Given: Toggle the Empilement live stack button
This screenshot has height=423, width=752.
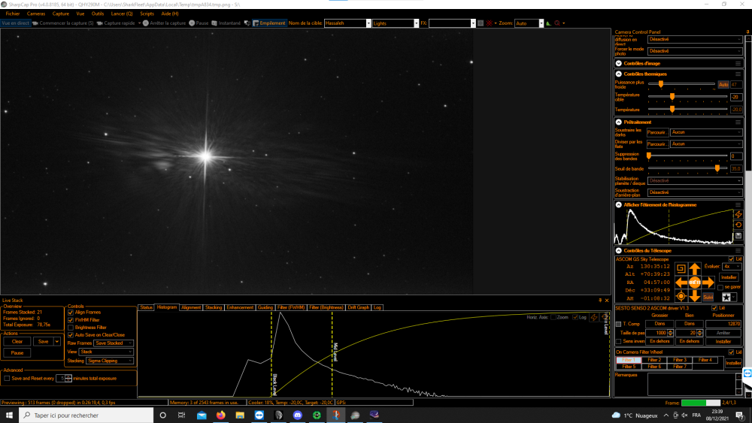Looking at the screenshot, I should tap(269, 23).
